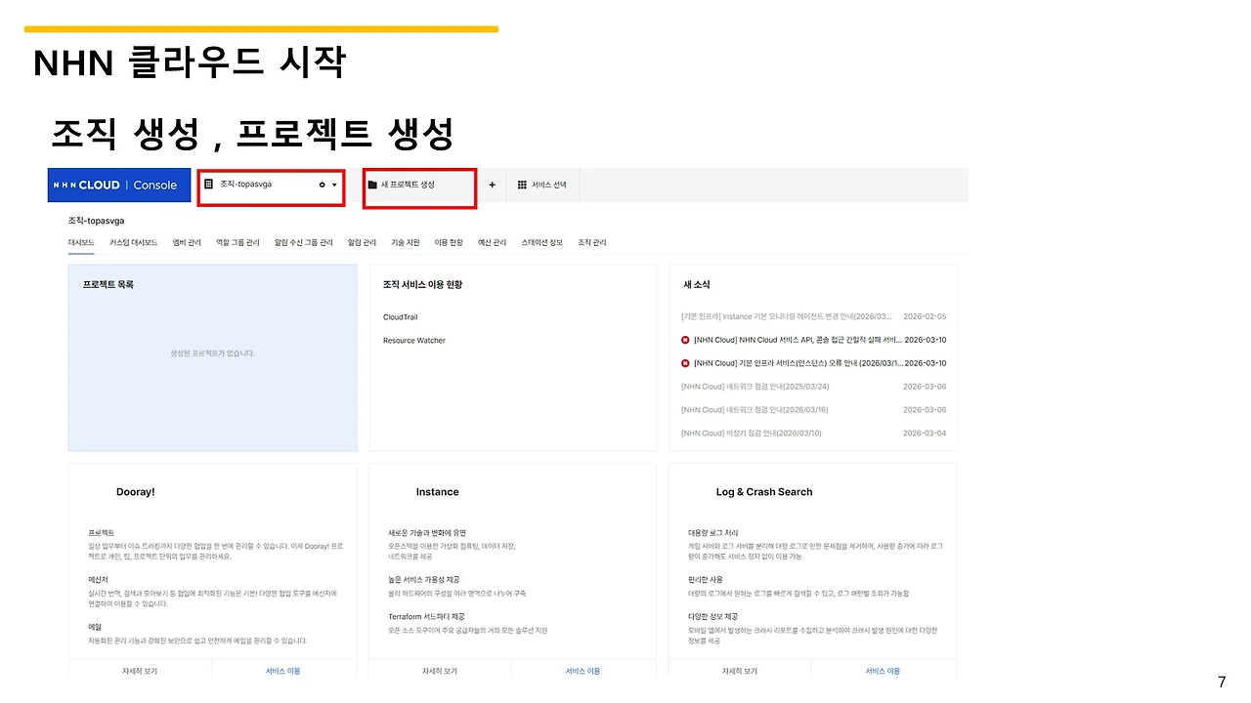
Task: Click the organization settings gear icon
Action: tap(322, 185)
